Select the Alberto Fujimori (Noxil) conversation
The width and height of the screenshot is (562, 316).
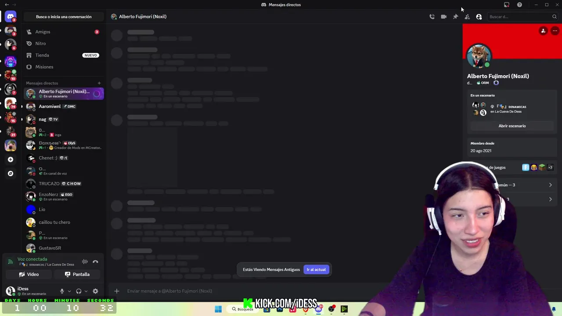pyautogui.click(x=64, y=93)
